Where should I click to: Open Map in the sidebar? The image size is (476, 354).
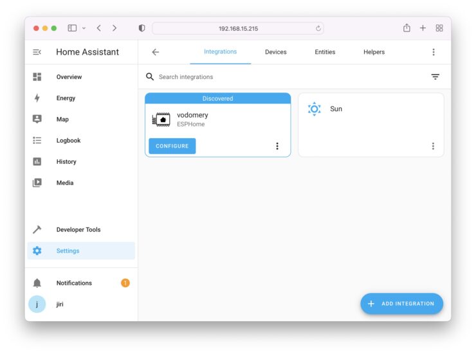point(81,119)
